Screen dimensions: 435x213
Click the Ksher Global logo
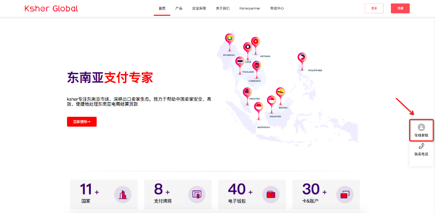(51, 8)
